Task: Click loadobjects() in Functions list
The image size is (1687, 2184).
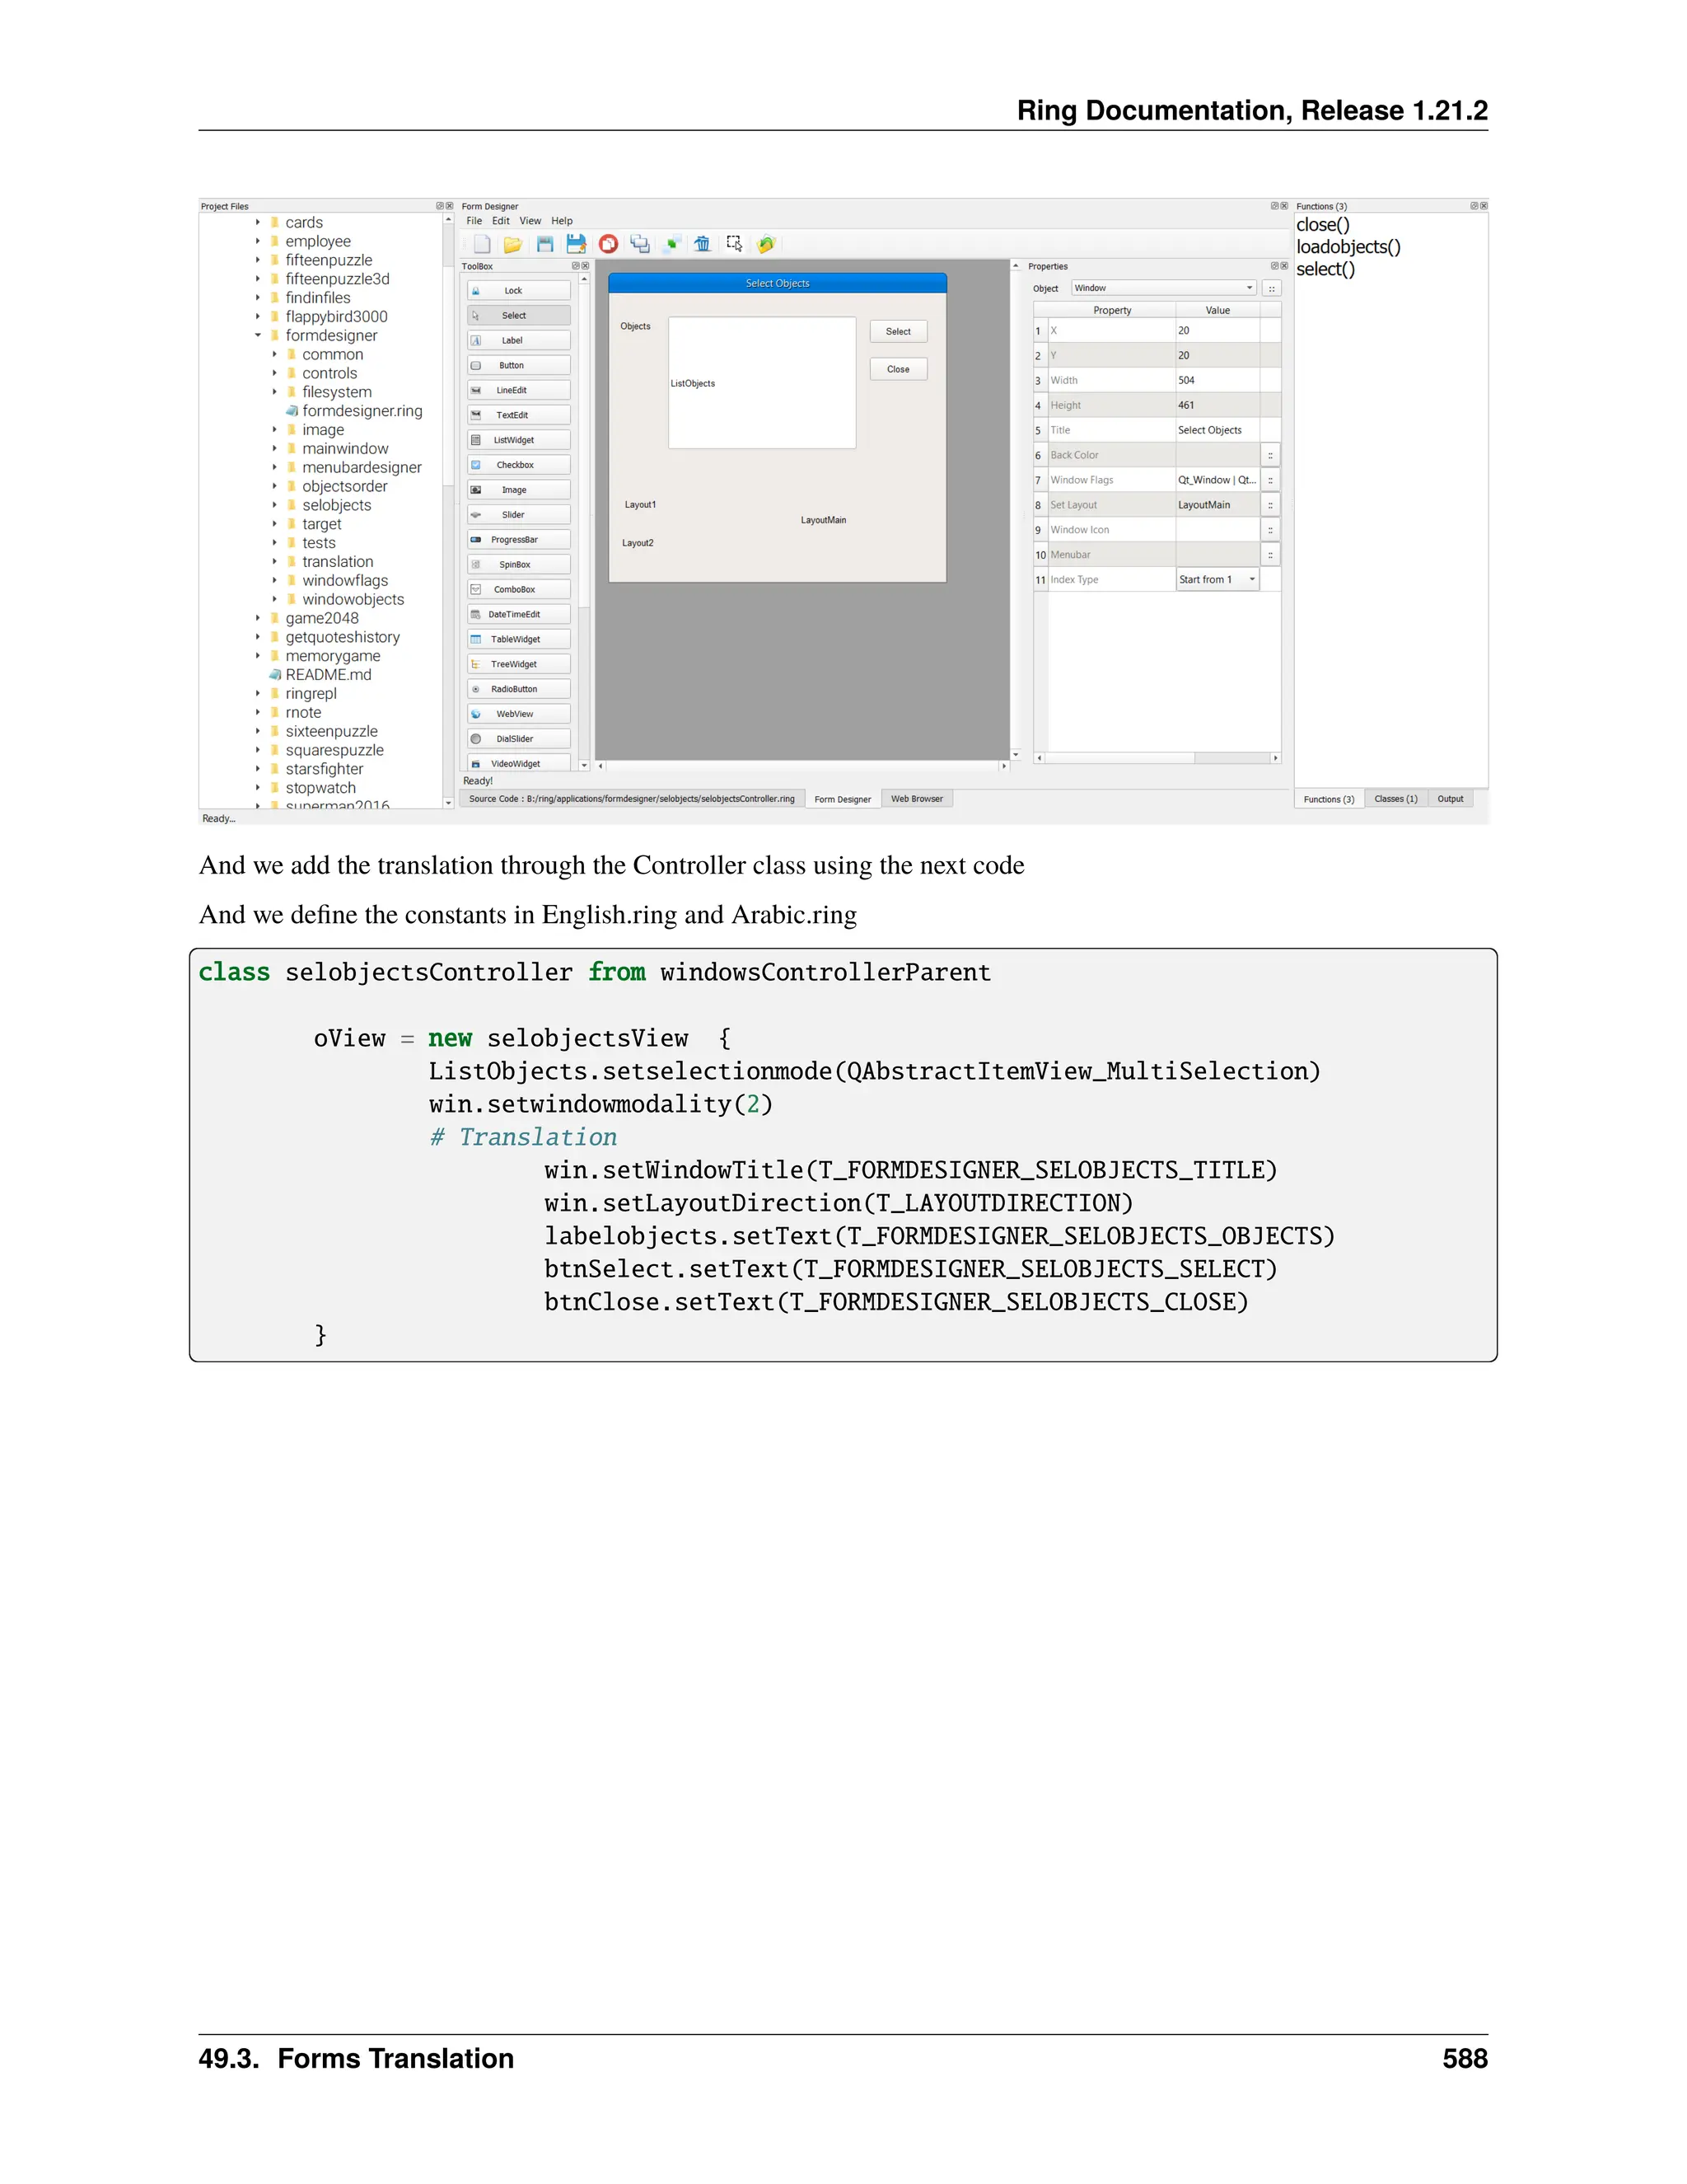Action: click(1348, 247)
